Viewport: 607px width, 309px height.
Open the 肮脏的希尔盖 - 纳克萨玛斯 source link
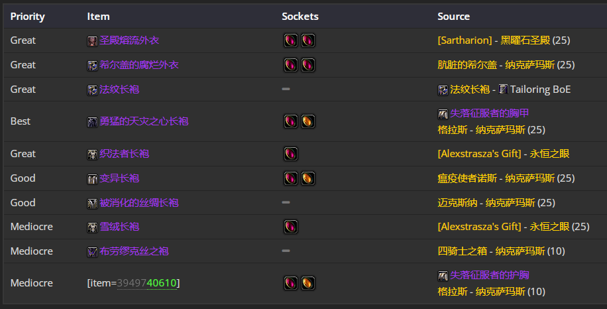(496, 65)
